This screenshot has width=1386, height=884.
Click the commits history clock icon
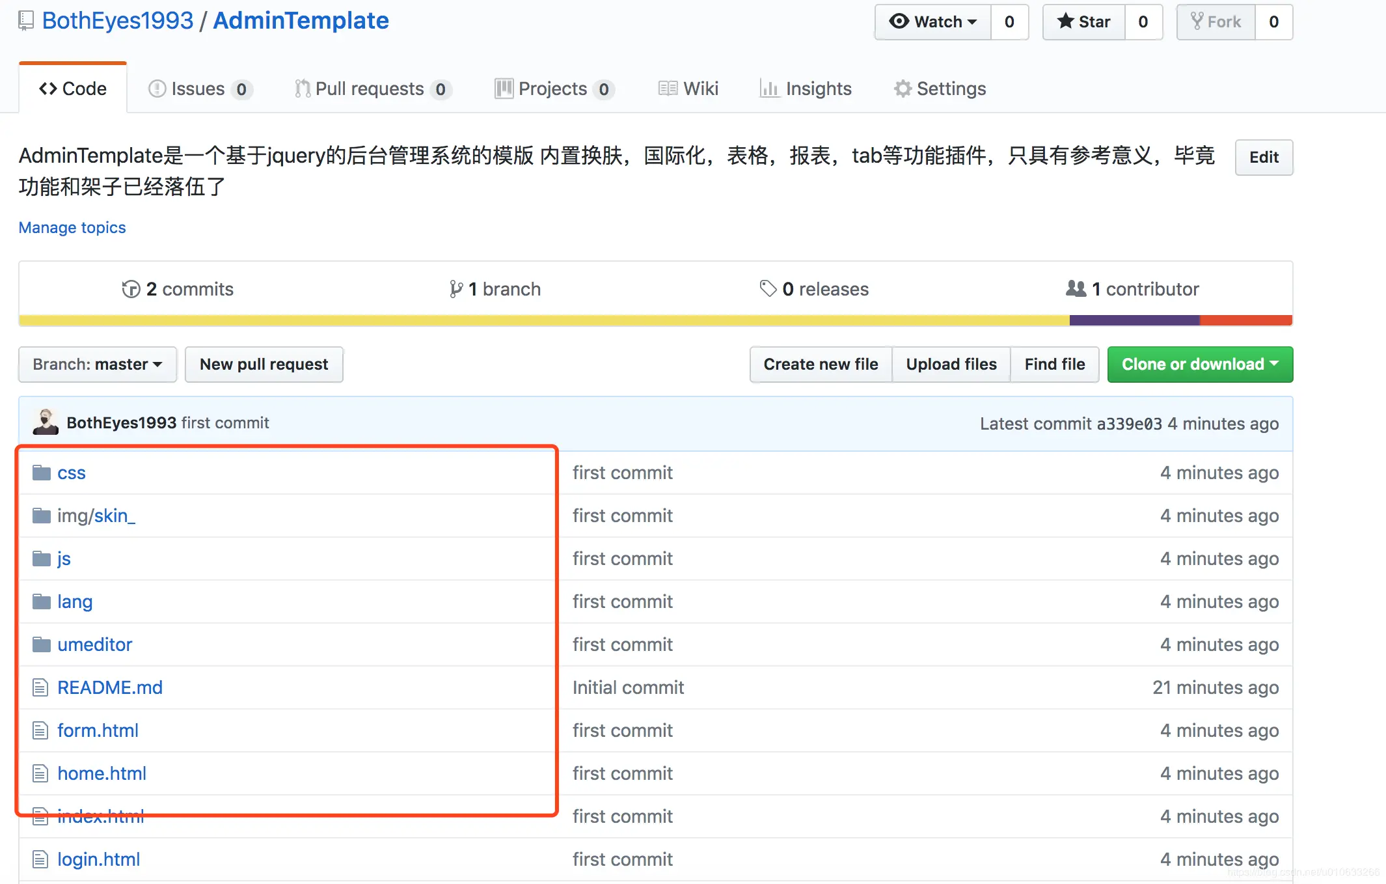click(131, 289)
